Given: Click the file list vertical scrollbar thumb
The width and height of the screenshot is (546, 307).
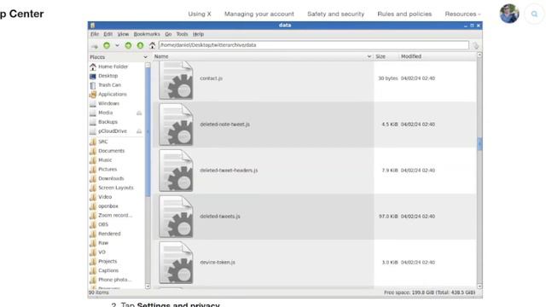Looking at the screenshot, I should (479, 144).
